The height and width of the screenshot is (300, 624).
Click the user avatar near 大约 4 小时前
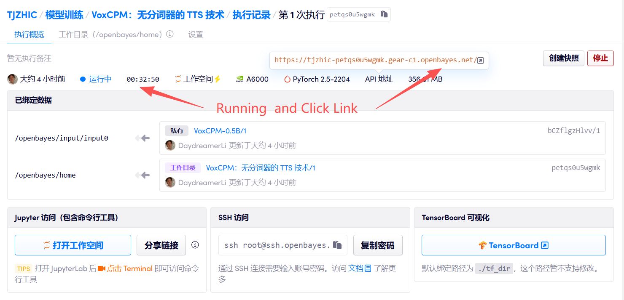coord(13,79)
